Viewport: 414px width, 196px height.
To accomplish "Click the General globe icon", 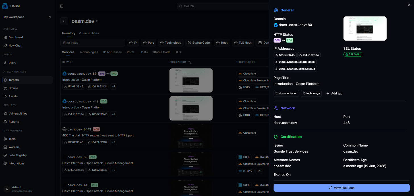I will click(x=276, y=10).
